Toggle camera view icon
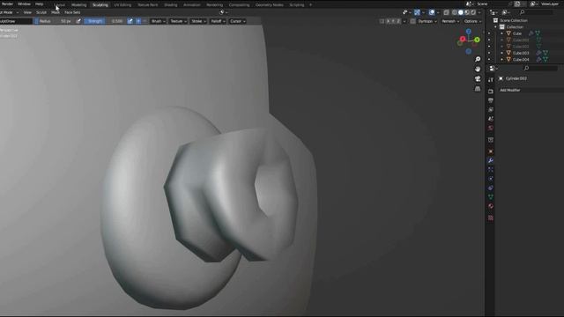Screen dimensions: 564x317 (478, 78)
